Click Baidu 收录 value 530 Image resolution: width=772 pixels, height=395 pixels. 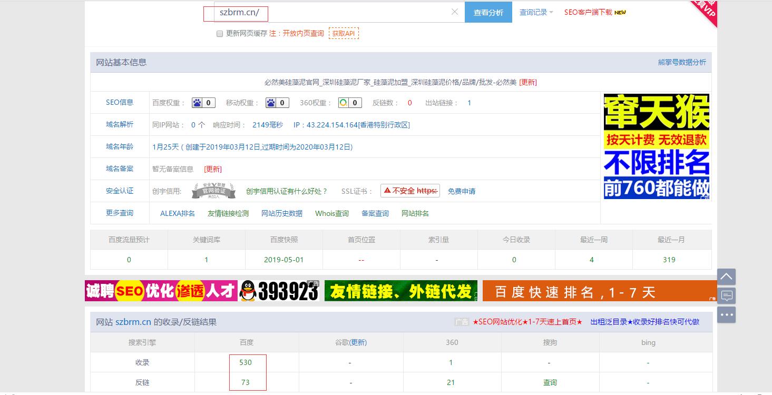click(246, 362)
